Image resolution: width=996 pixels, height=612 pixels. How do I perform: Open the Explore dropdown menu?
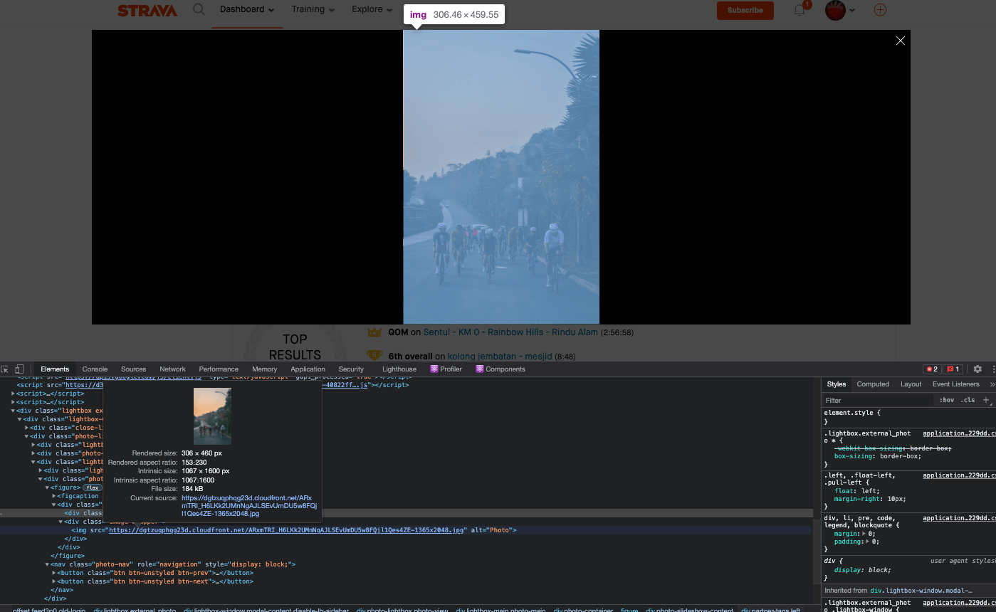coord(372,9)
